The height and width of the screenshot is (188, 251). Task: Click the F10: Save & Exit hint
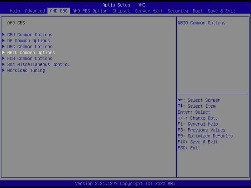198,142
